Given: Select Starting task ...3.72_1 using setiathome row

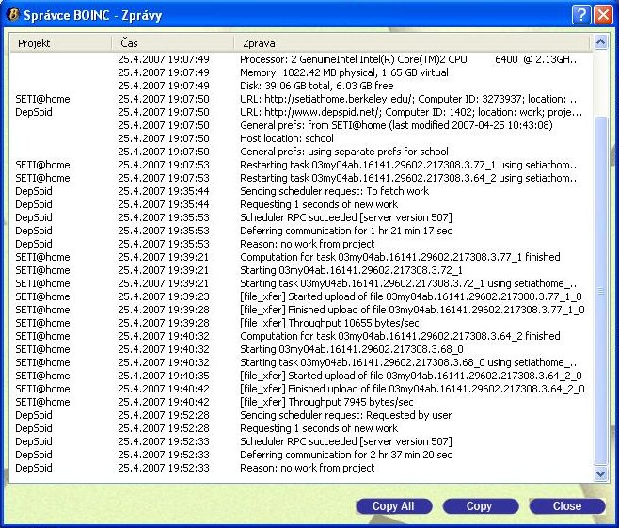Looking at the screenshot, I should [x=300, y=283].
